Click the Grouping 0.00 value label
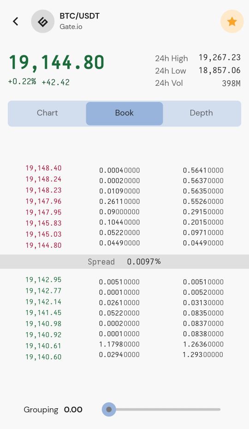This screenshot has width=249, height=429. (73, 410)
